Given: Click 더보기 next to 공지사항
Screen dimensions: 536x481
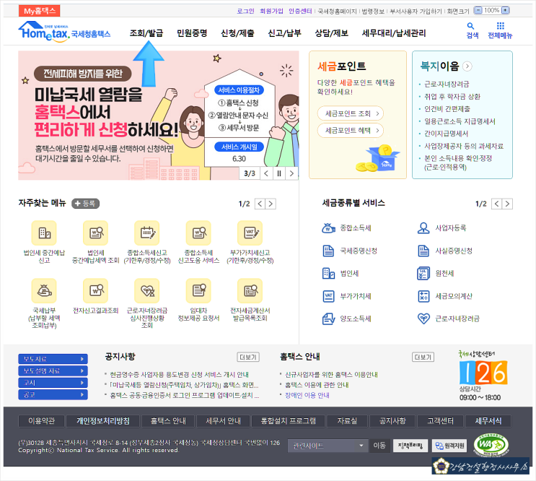Looking at the screenshot, I should coord(248,357).
